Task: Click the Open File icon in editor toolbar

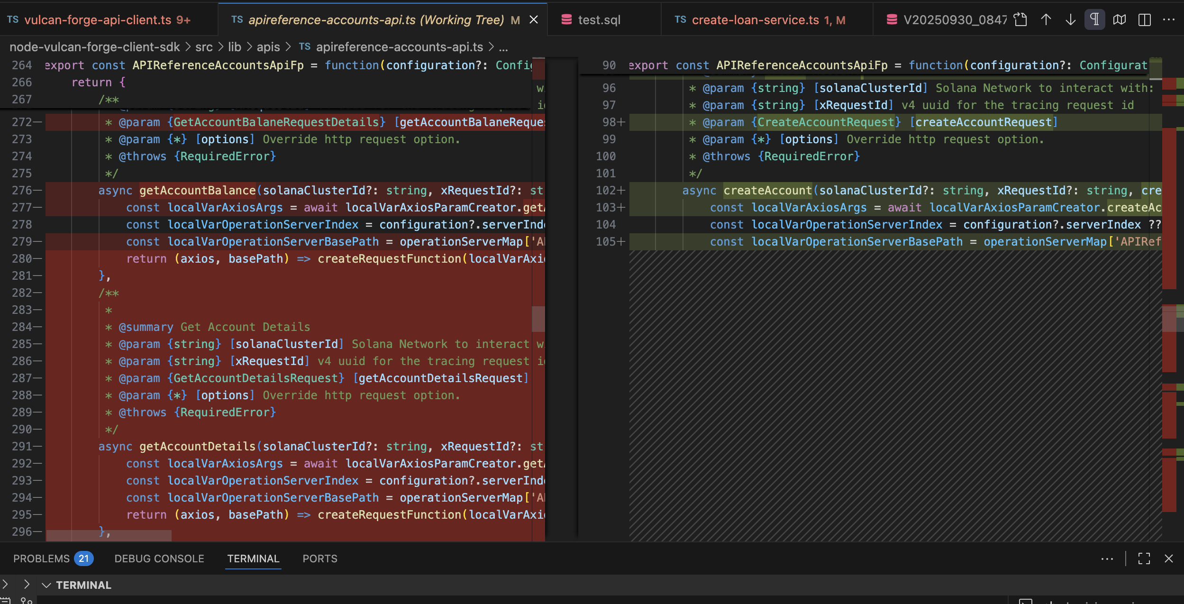Action: pos(1020,19)
